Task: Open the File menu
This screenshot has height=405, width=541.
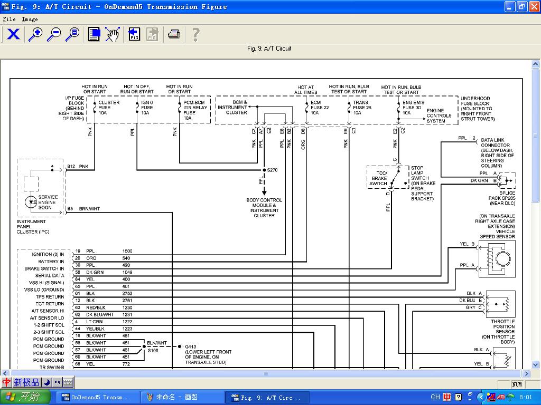Action: (9, 19)
